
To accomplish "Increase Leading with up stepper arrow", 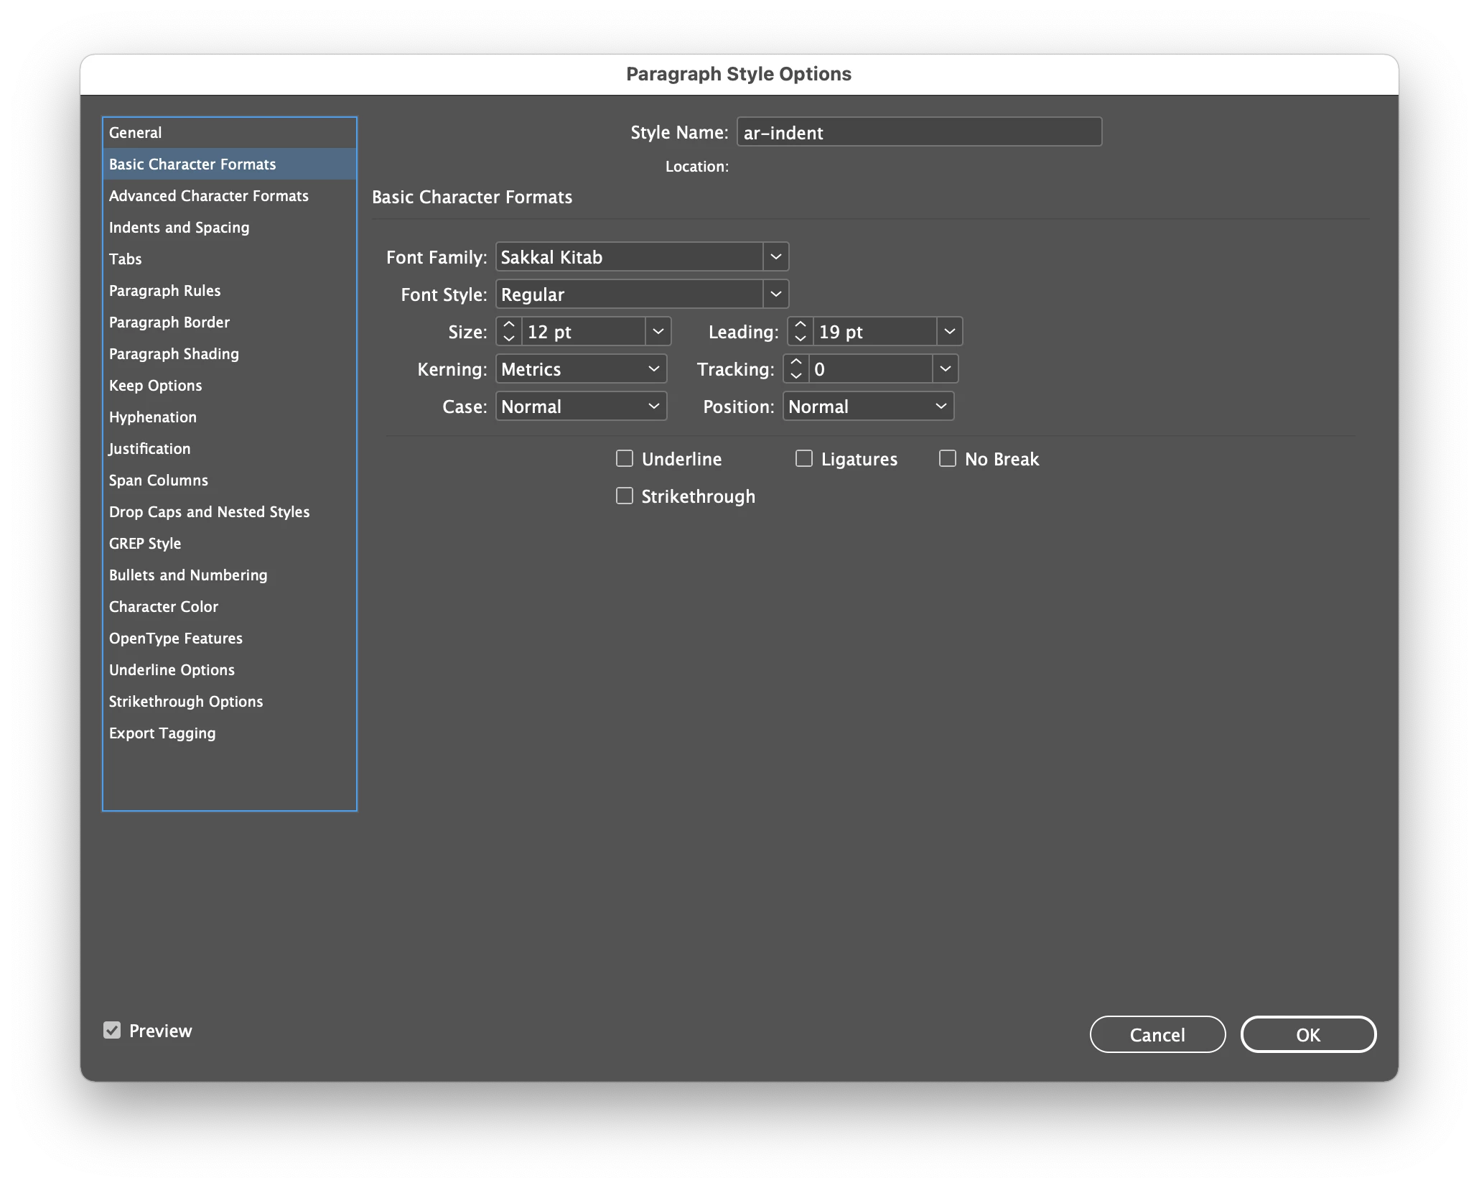I will click(x=801, y=325).
